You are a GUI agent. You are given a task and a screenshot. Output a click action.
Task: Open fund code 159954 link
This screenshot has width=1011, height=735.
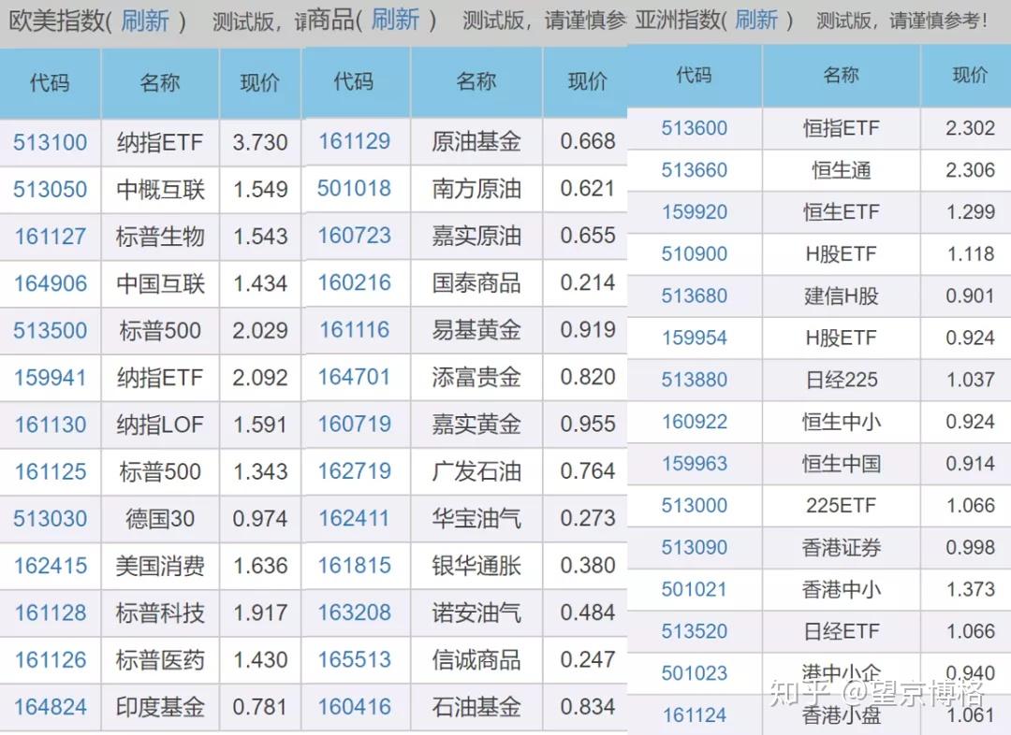(x=695, y=338)
